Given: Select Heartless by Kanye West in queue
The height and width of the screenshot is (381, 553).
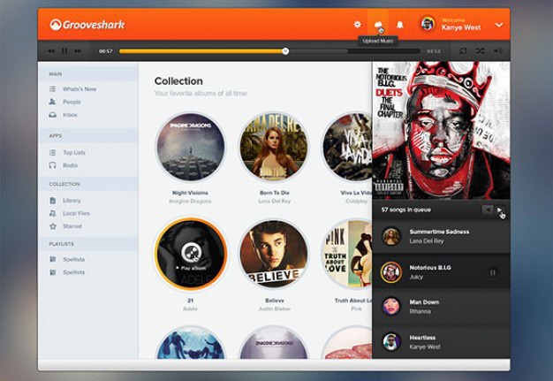Looking at the screenshot, I should point(441,342).
